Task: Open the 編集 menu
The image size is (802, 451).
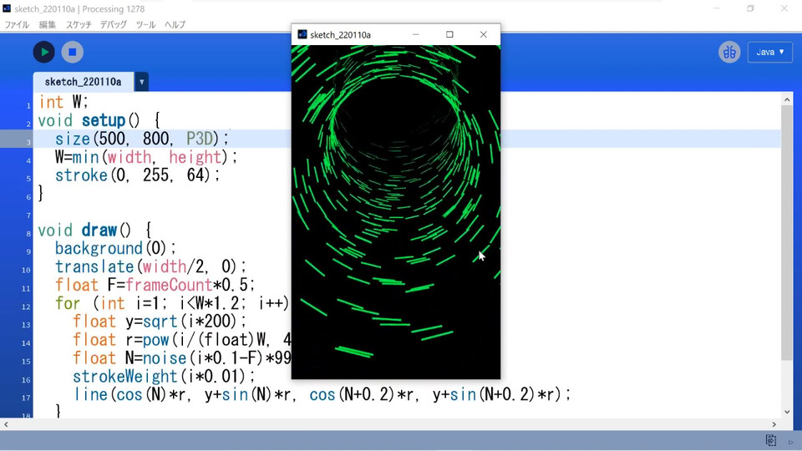Action: point(47,24)
